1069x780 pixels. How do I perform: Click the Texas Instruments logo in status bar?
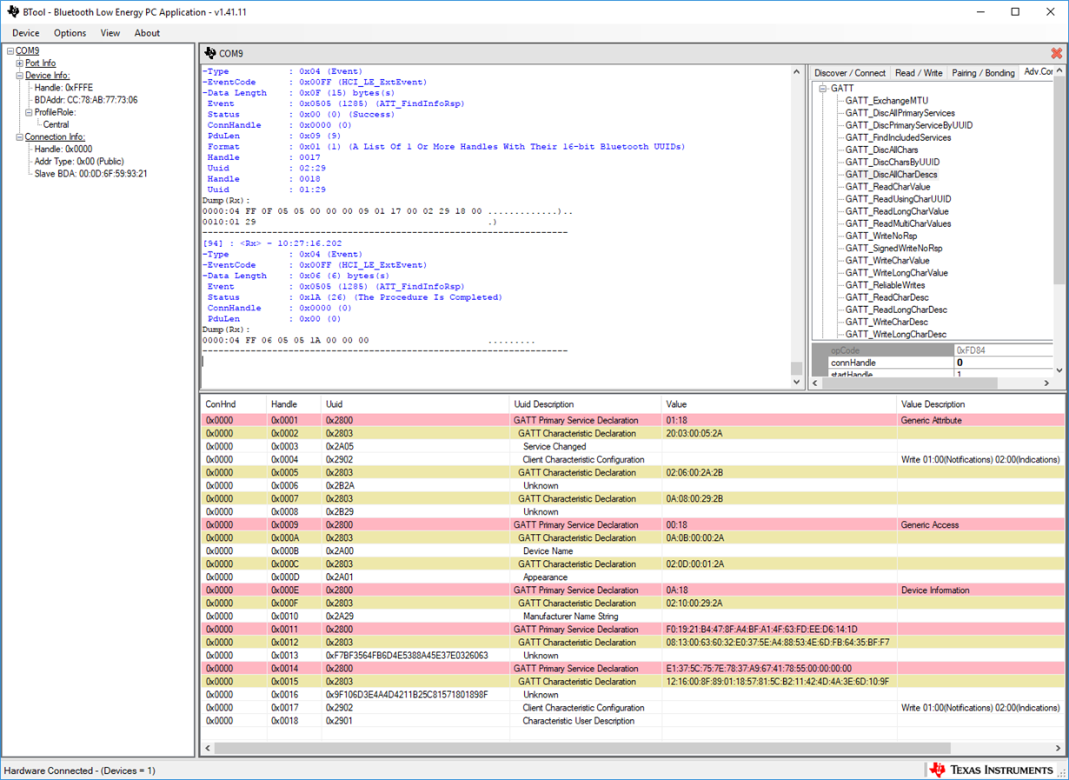pyautogui.click(x=991, y=770)
